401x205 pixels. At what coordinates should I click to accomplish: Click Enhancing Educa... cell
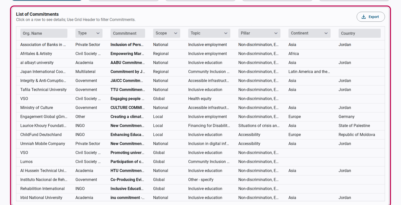[x=127, y=135]
